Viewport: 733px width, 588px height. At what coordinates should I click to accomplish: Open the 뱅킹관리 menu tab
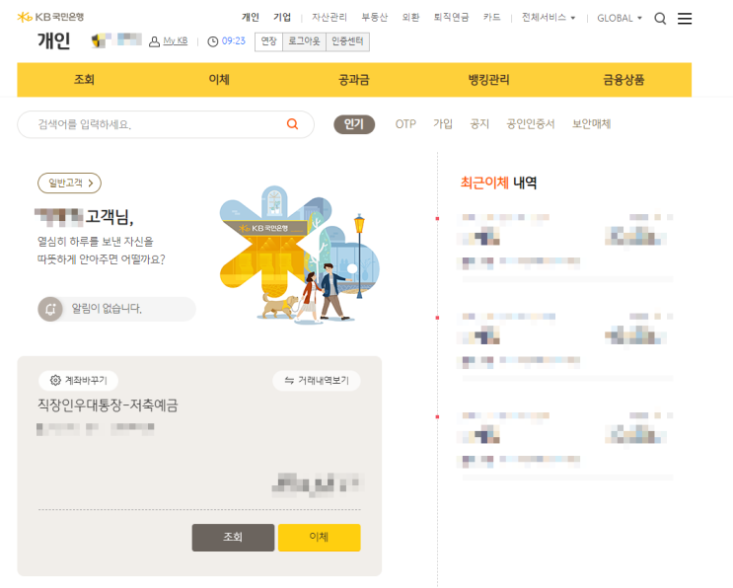tap(489, 80)
